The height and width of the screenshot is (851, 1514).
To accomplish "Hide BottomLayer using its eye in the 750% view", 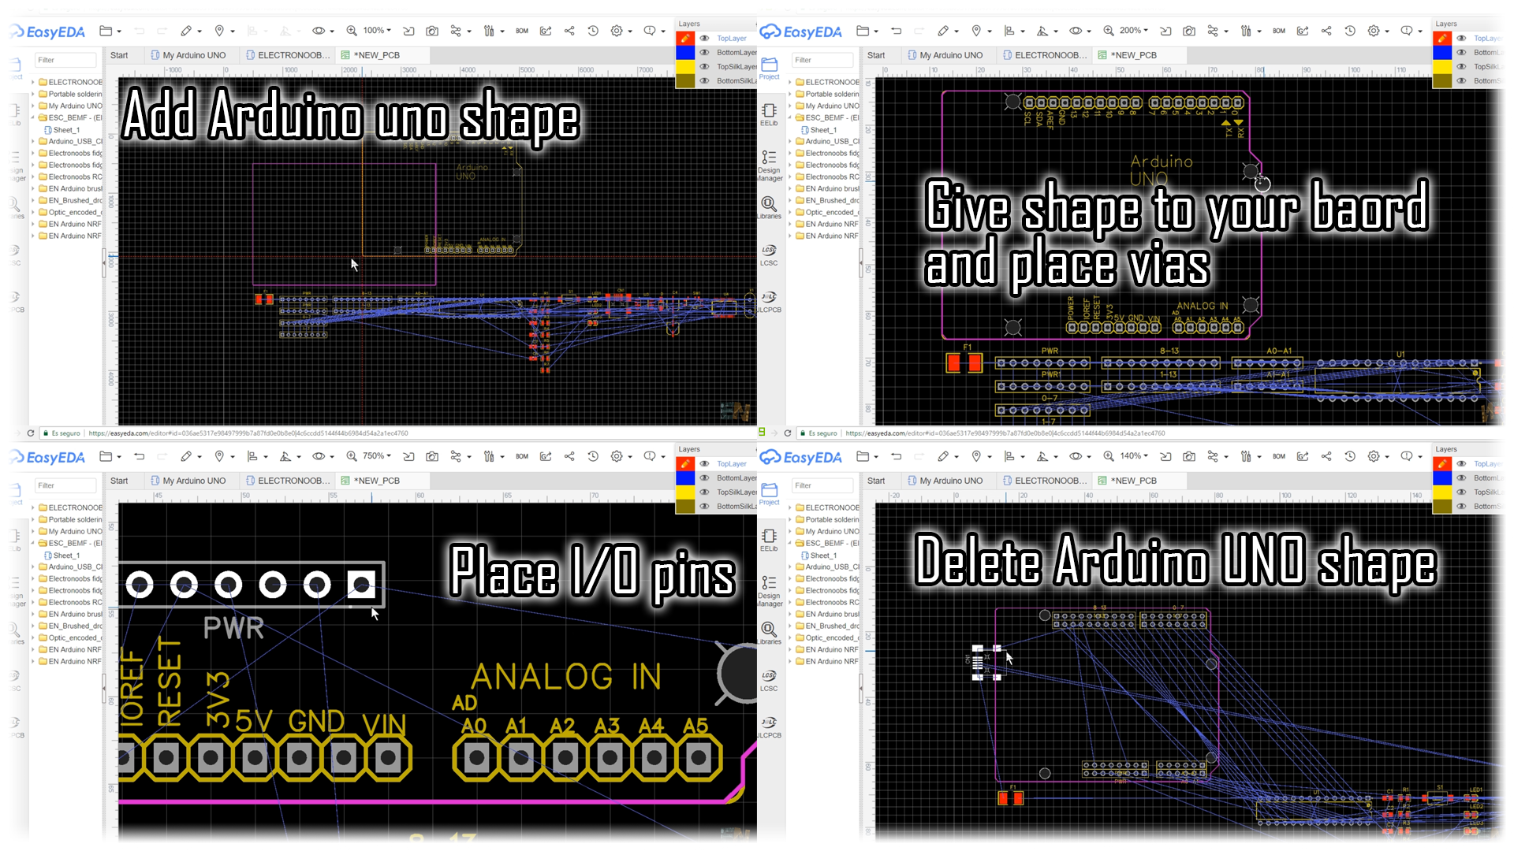I will pos(704,478).
